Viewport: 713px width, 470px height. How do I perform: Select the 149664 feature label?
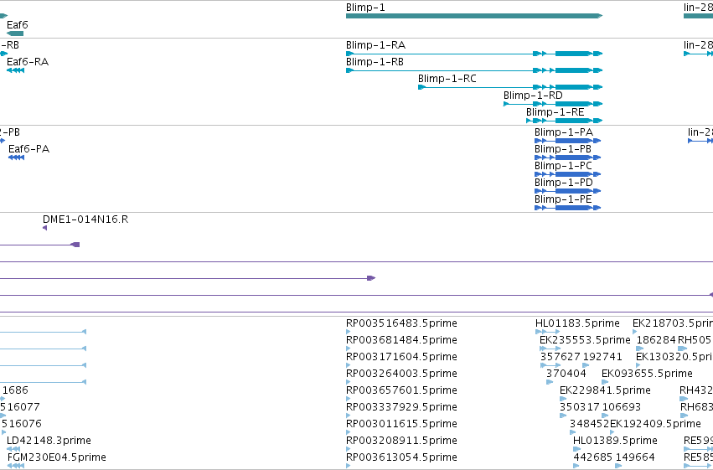point(635,457)
